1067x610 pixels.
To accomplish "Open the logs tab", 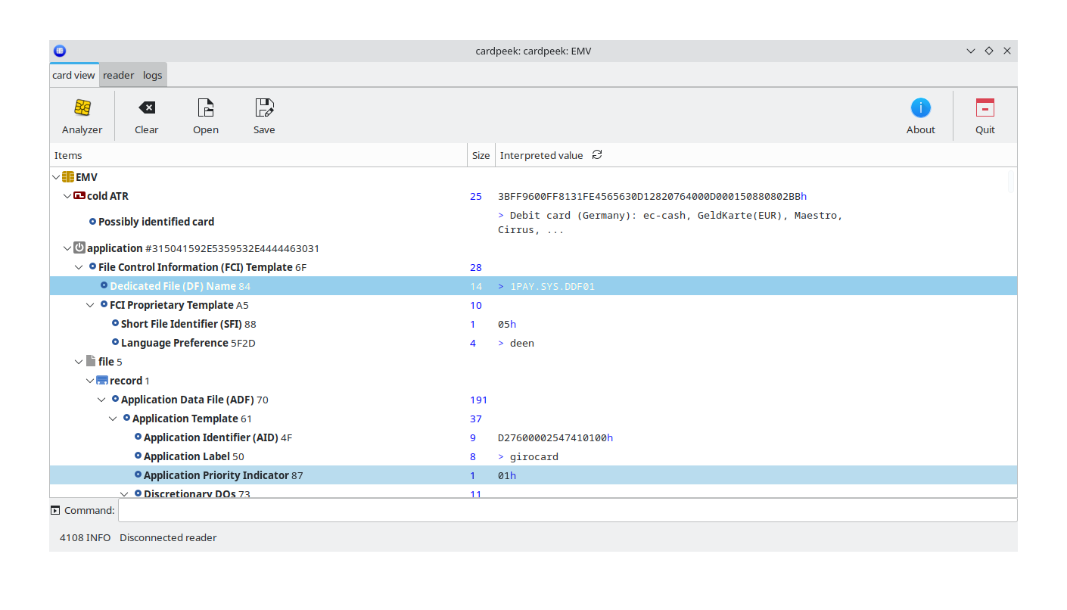I will [152, 74].
